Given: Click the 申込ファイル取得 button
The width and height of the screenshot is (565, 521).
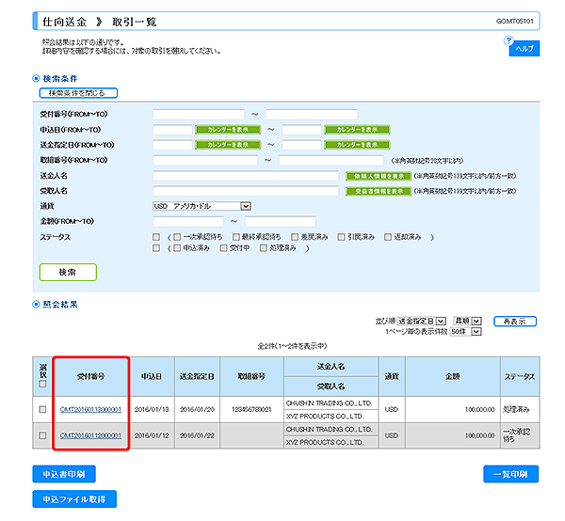Looking at the screenshot, I should click(73, 497).
